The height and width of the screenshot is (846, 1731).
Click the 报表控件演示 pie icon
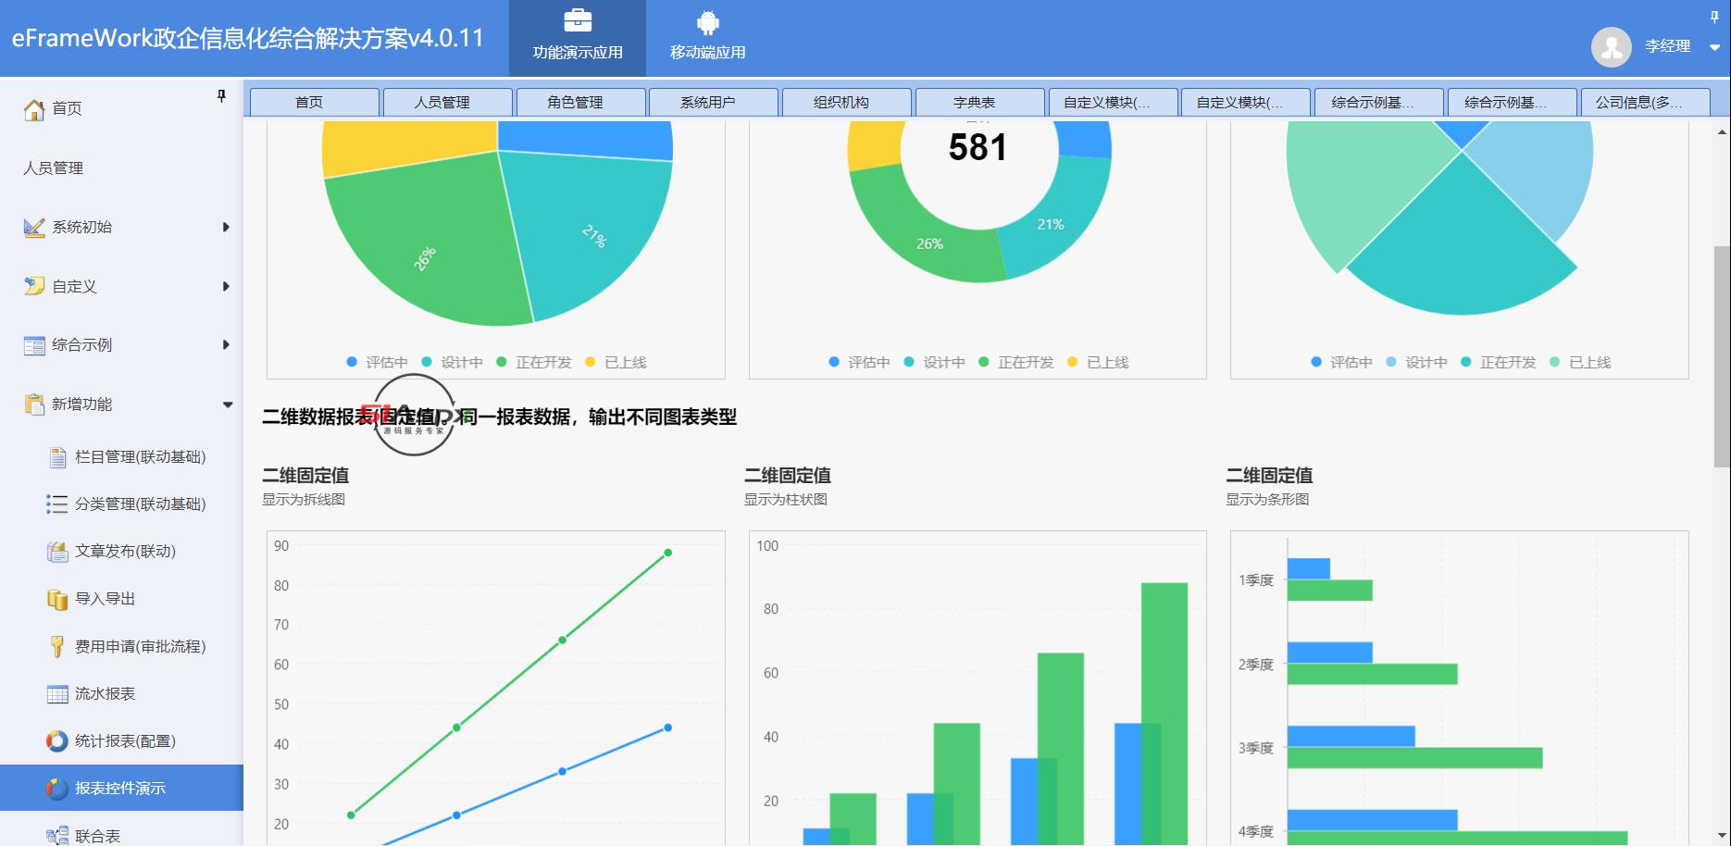[x=57, y=789]
